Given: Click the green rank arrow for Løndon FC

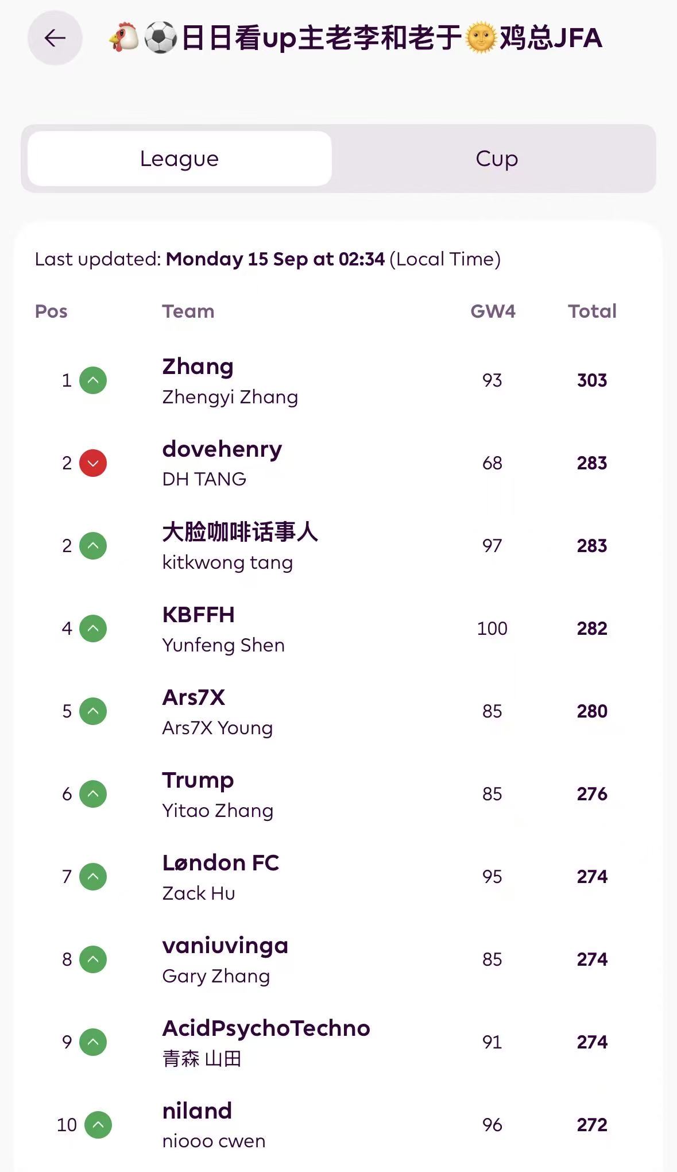Looking at the screenshot, I should coord(93,877).
